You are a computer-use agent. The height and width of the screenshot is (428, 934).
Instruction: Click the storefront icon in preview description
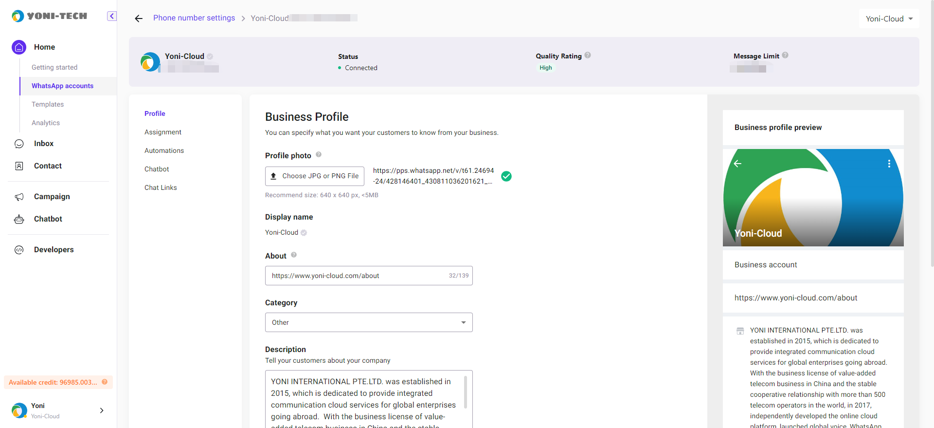[x=740, y=331]
